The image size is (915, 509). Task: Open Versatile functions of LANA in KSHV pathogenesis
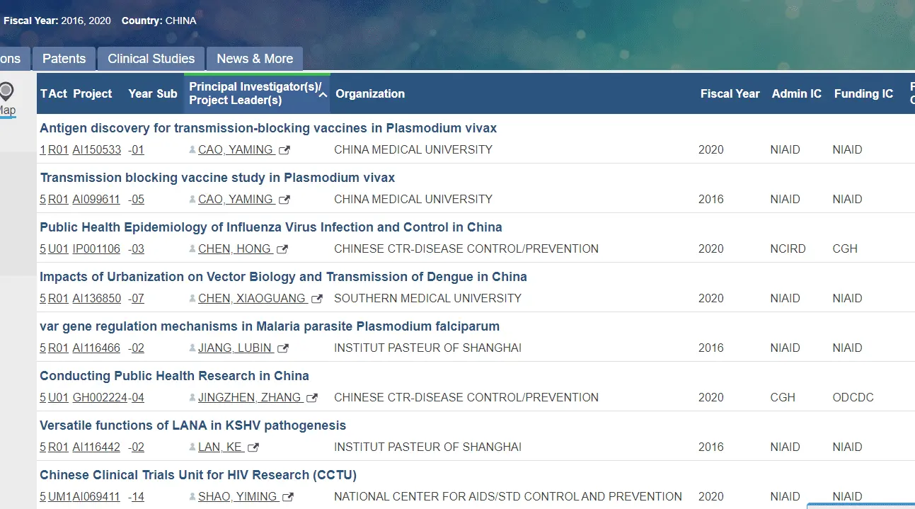click(x=192, y=425)
